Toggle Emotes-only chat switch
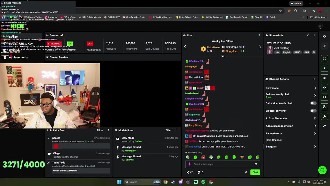The height and width of the screenshot is (186, 330). (313, 111)
